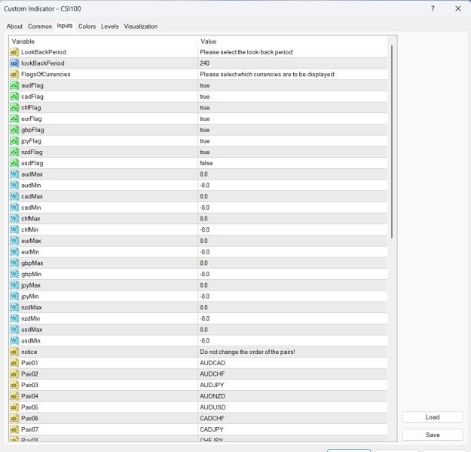Select the Pair01 value AUDCAD
This screenshot has width=471, height=452.
[213, 363]
